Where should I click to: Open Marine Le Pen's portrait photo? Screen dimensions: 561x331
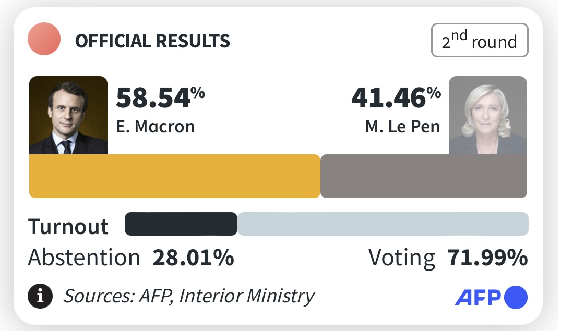coord(487,115)
